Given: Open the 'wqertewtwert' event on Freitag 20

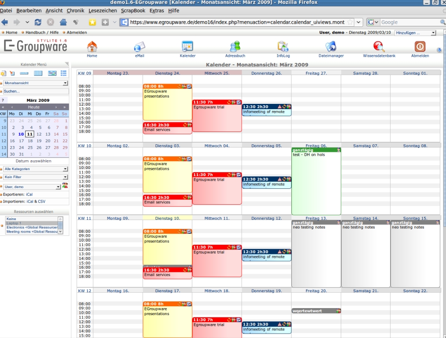Looking at the screenshot, I should (316, 311).
